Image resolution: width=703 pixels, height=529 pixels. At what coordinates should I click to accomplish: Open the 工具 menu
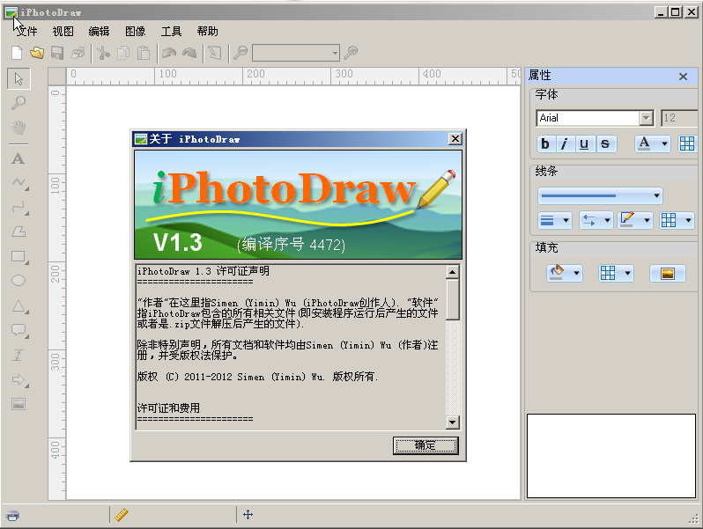(x=171, y=32)
